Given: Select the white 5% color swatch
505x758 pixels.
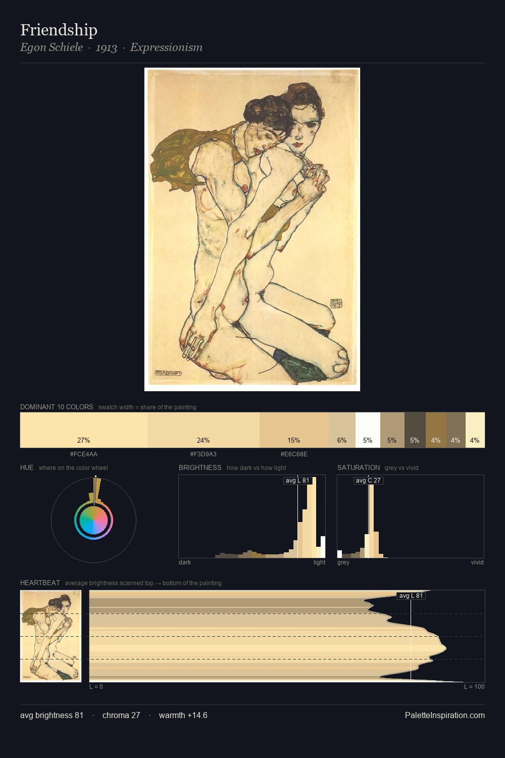Looking at the screenshot, I should point(368,430).
